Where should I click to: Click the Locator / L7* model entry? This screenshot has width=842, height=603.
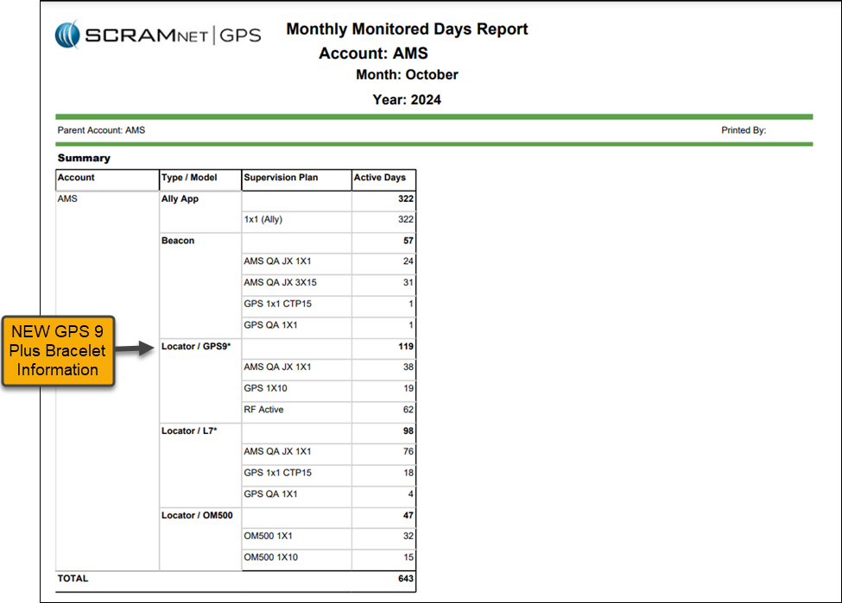[x=191, y=431]
